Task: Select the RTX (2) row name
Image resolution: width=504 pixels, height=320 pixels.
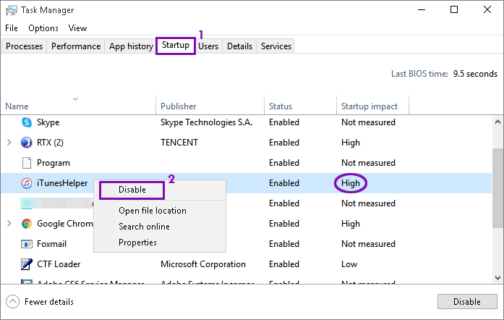Action: point(50,143)
